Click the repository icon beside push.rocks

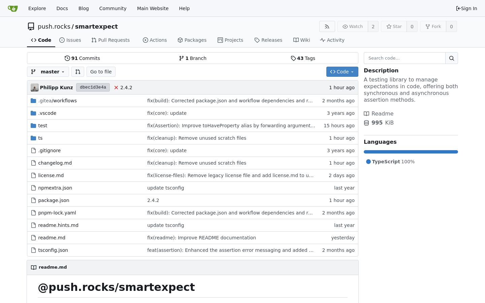pyautogui.click(x=31, y=27)
